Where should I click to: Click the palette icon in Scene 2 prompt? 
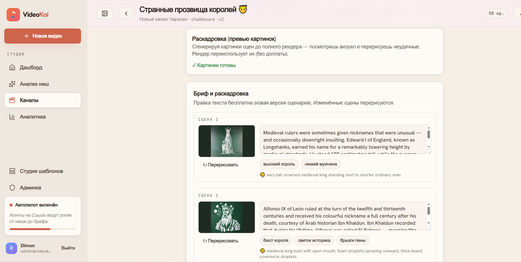pos(262,251)
